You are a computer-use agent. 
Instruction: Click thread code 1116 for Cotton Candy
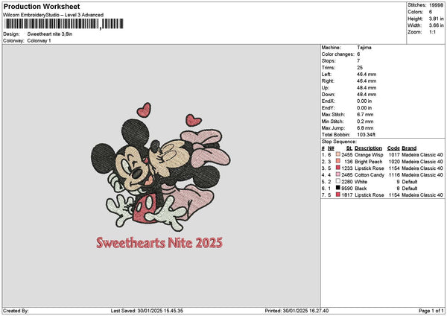click(x=394, y=175)
